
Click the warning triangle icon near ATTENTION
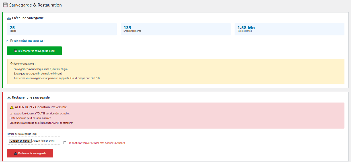tap(12, 107)
